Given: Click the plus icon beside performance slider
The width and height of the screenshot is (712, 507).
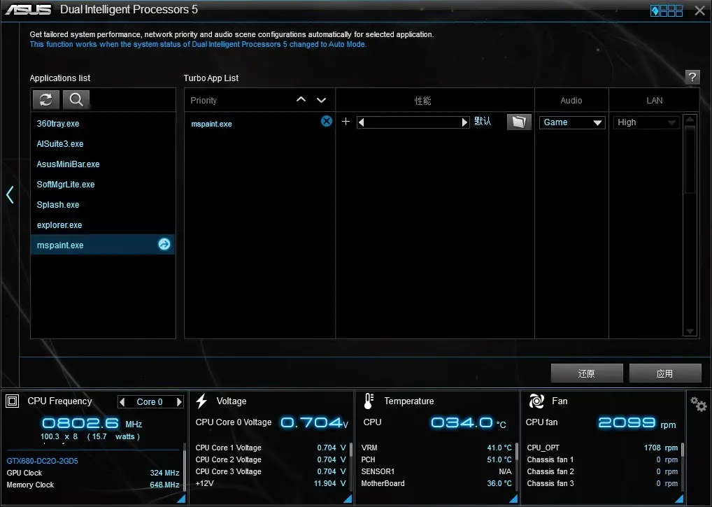Looking at the screenshot, I should pyautogui.click(x=346, y=122).
